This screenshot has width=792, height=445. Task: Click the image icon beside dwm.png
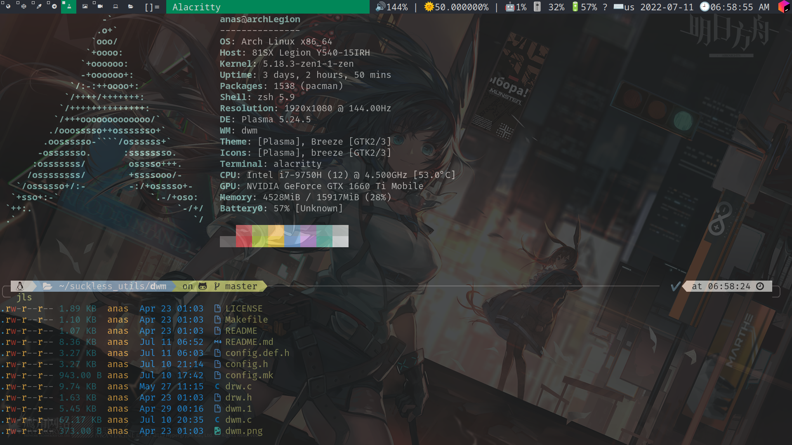217,431
